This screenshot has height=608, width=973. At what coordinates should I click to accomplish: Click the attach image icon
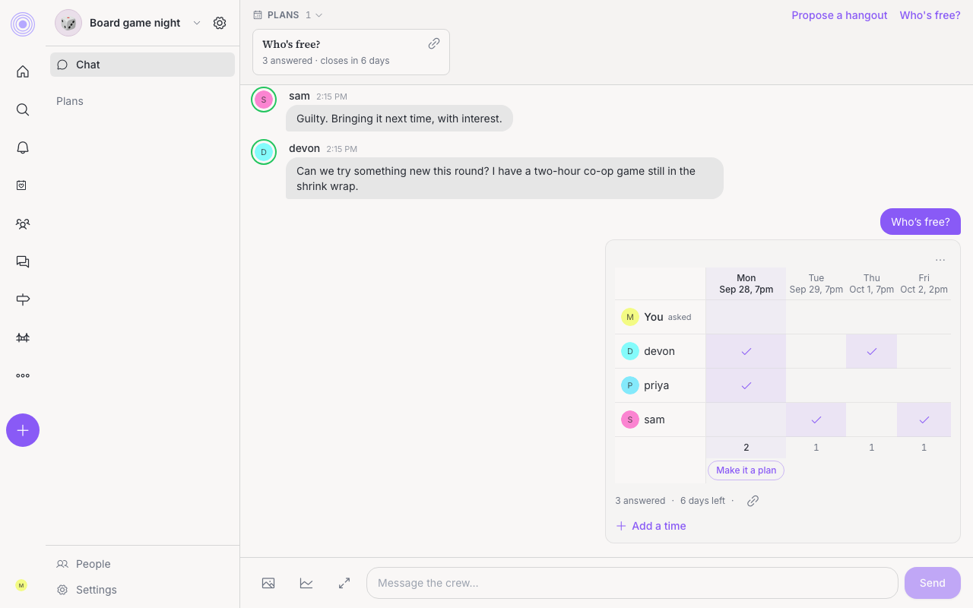[x=268, y=583]
